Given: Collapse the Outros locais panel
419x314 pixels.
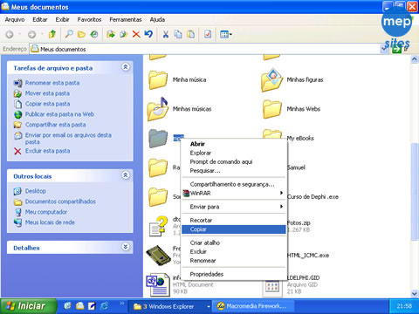Looking at the screenshot, I should point(126,175).
